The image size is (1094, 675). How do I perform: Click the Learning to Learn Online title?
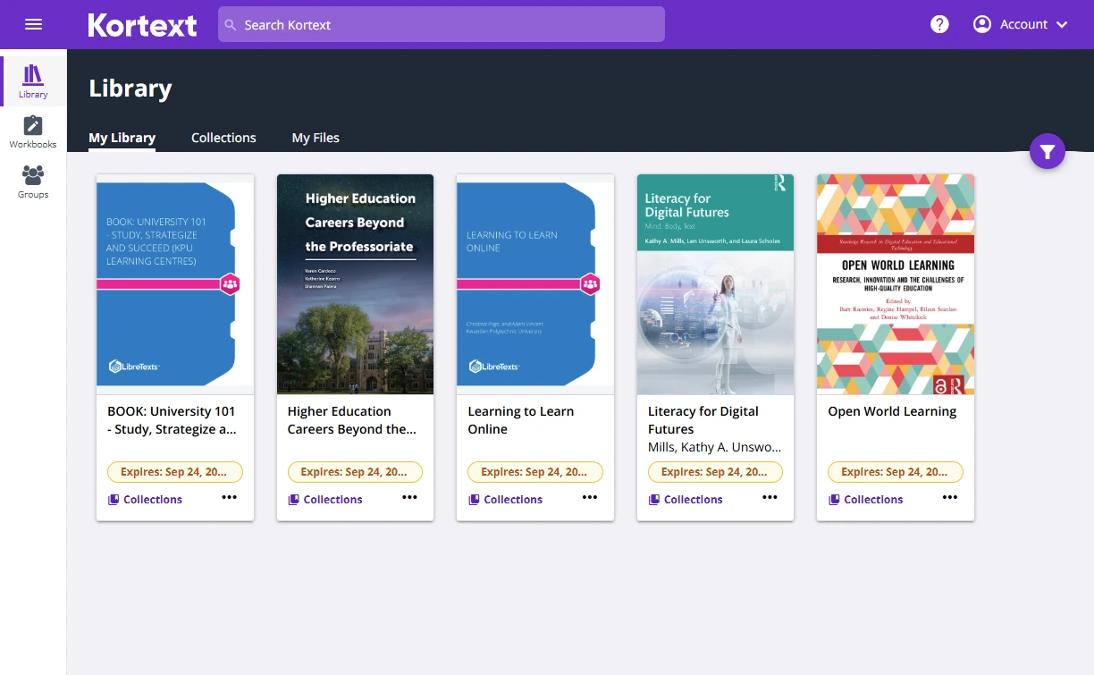point(521,420)
